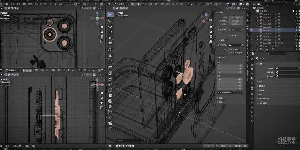The height and width of the screenshot is (150, 300).
Task: Open the 网格 menu in main viewport header
Action: [x=162, y=4]
